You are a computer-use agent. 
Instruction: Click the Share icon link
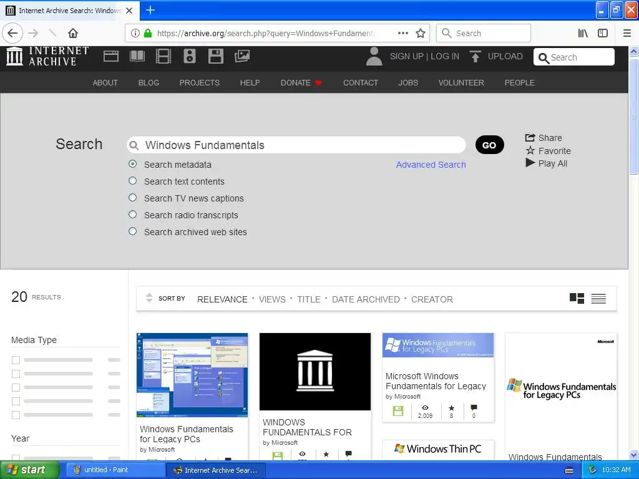544,138
